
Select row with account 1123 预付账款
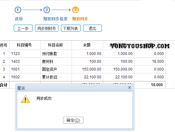82,54
